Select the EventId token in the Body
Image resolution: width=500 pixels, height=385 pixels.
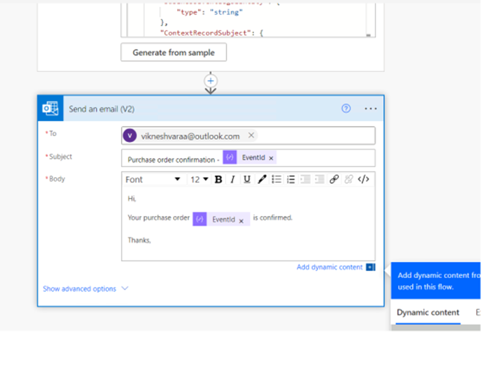coord(221,219)
